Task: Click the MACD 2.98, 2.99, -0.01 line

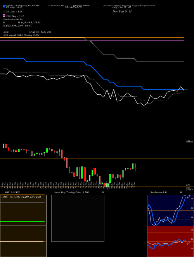Action: tap(17, 26)
